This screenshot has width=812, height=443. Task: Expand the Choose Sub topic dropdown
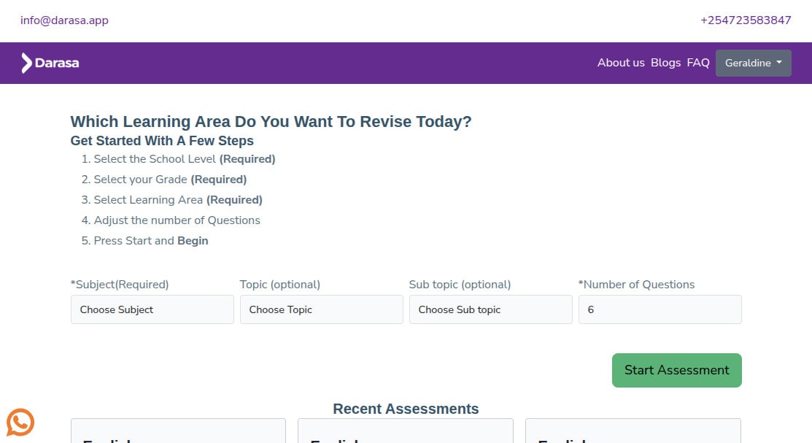[490, 309]
